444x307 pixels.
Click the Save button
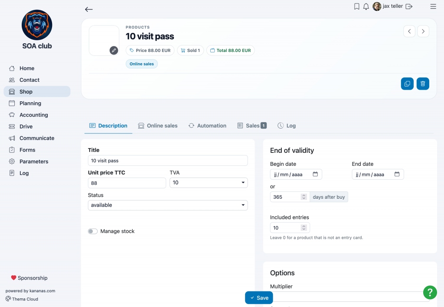tap(259, 297)
